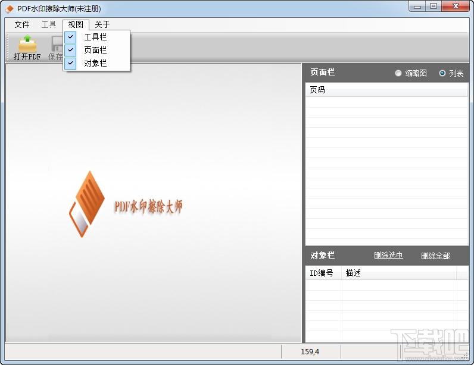The height and width of the screenshot is (365, 474).
Task: Click the 页码 (page number) column header
Action: (386, 90)
